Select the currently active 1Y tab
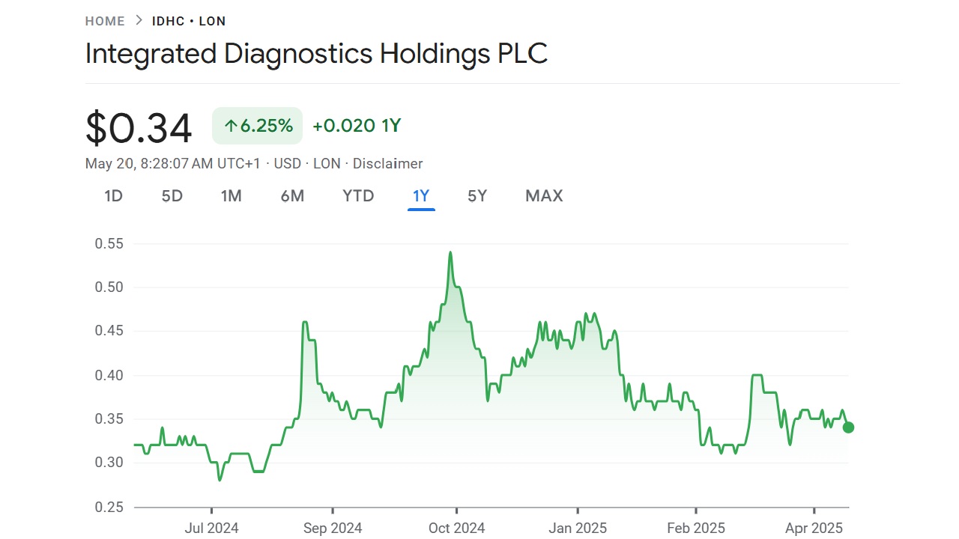The width and height of the screenshot is (959, 539). point(420,195)
